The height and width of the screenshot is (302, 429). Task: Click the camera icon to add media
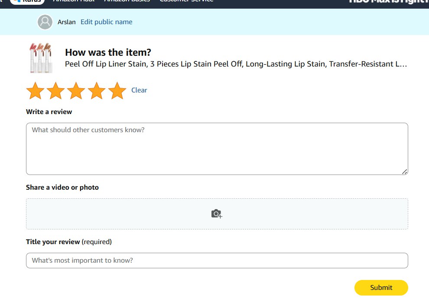coord(217,213)
